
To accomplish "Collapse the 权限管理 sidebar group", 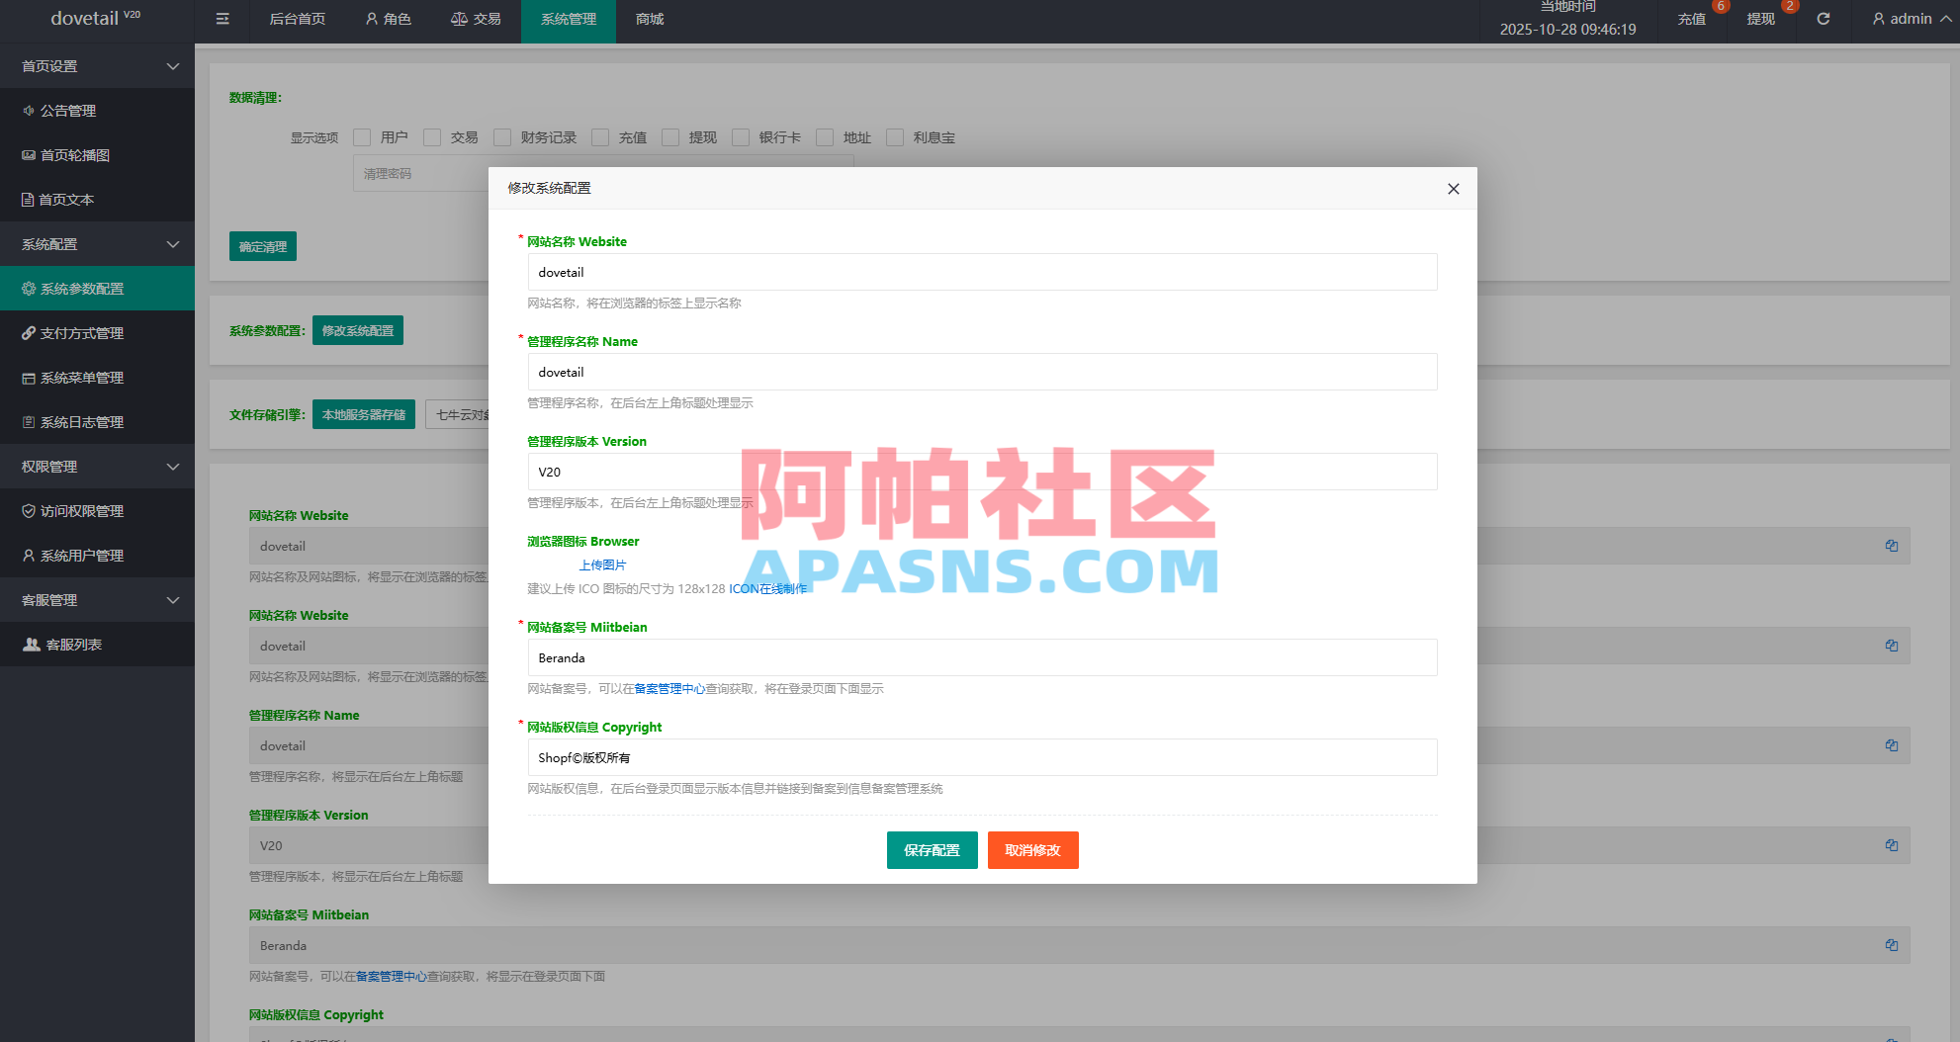I will point(97,467).
